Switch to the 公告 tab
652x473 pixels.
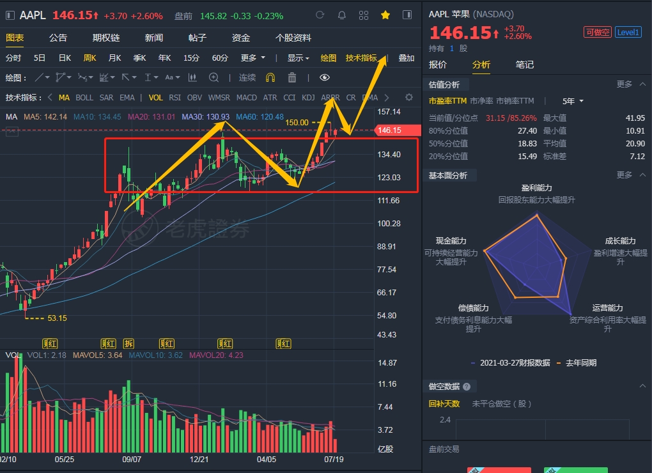[58, 38]
